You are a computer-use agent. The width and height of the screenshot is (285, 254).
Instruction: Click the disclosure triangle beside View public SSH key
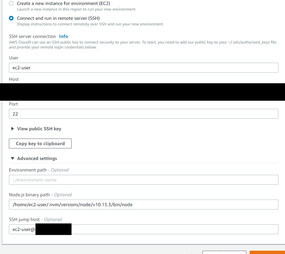(x=12, y=129)
